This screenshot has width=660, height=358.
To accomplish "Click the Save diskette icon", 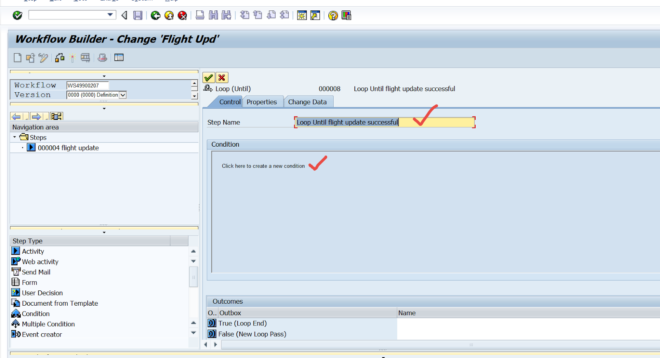I will (138, 16).
